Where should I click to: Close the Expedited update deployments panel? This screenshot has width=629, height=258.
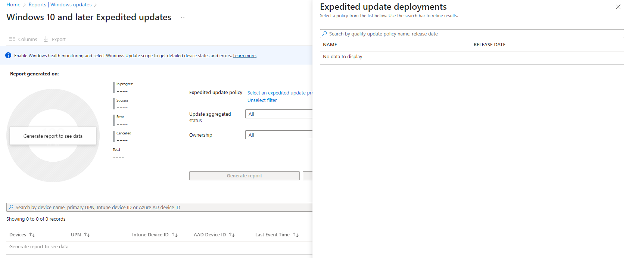(x=618, y=7)
